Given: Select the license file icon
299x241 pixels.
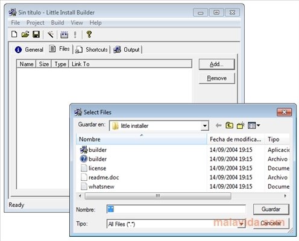Looking at the screenshot, I should click(x=84, y=168).
